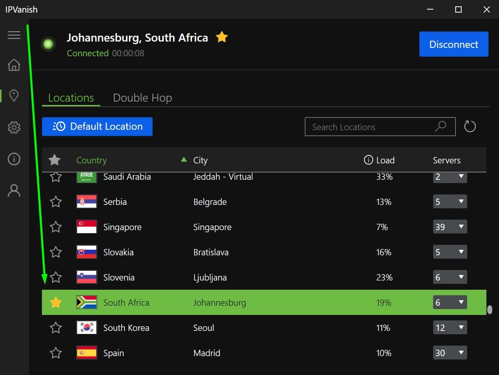Viewport: 499px width, 375px height.
Task: Click the Disconnect button
Action: pos(454,44)
